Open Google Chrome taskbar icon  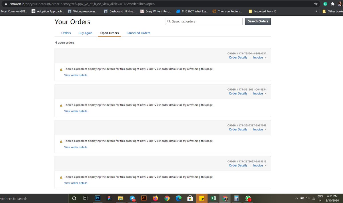167,198
